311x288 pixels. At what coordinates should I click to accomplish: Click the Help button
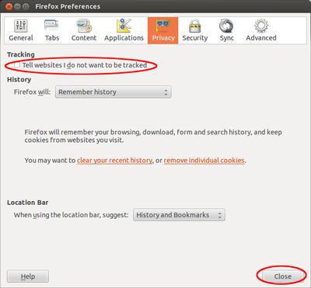[x=28, y=276]
